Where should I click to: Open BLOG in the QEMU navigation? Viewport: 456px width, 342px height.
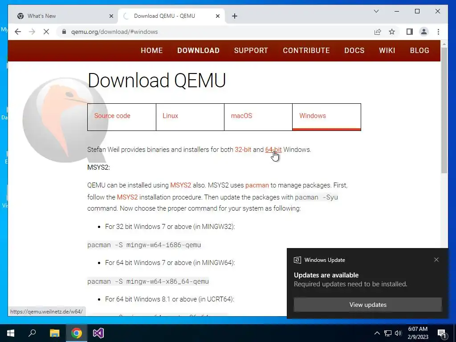pos(419,51)
